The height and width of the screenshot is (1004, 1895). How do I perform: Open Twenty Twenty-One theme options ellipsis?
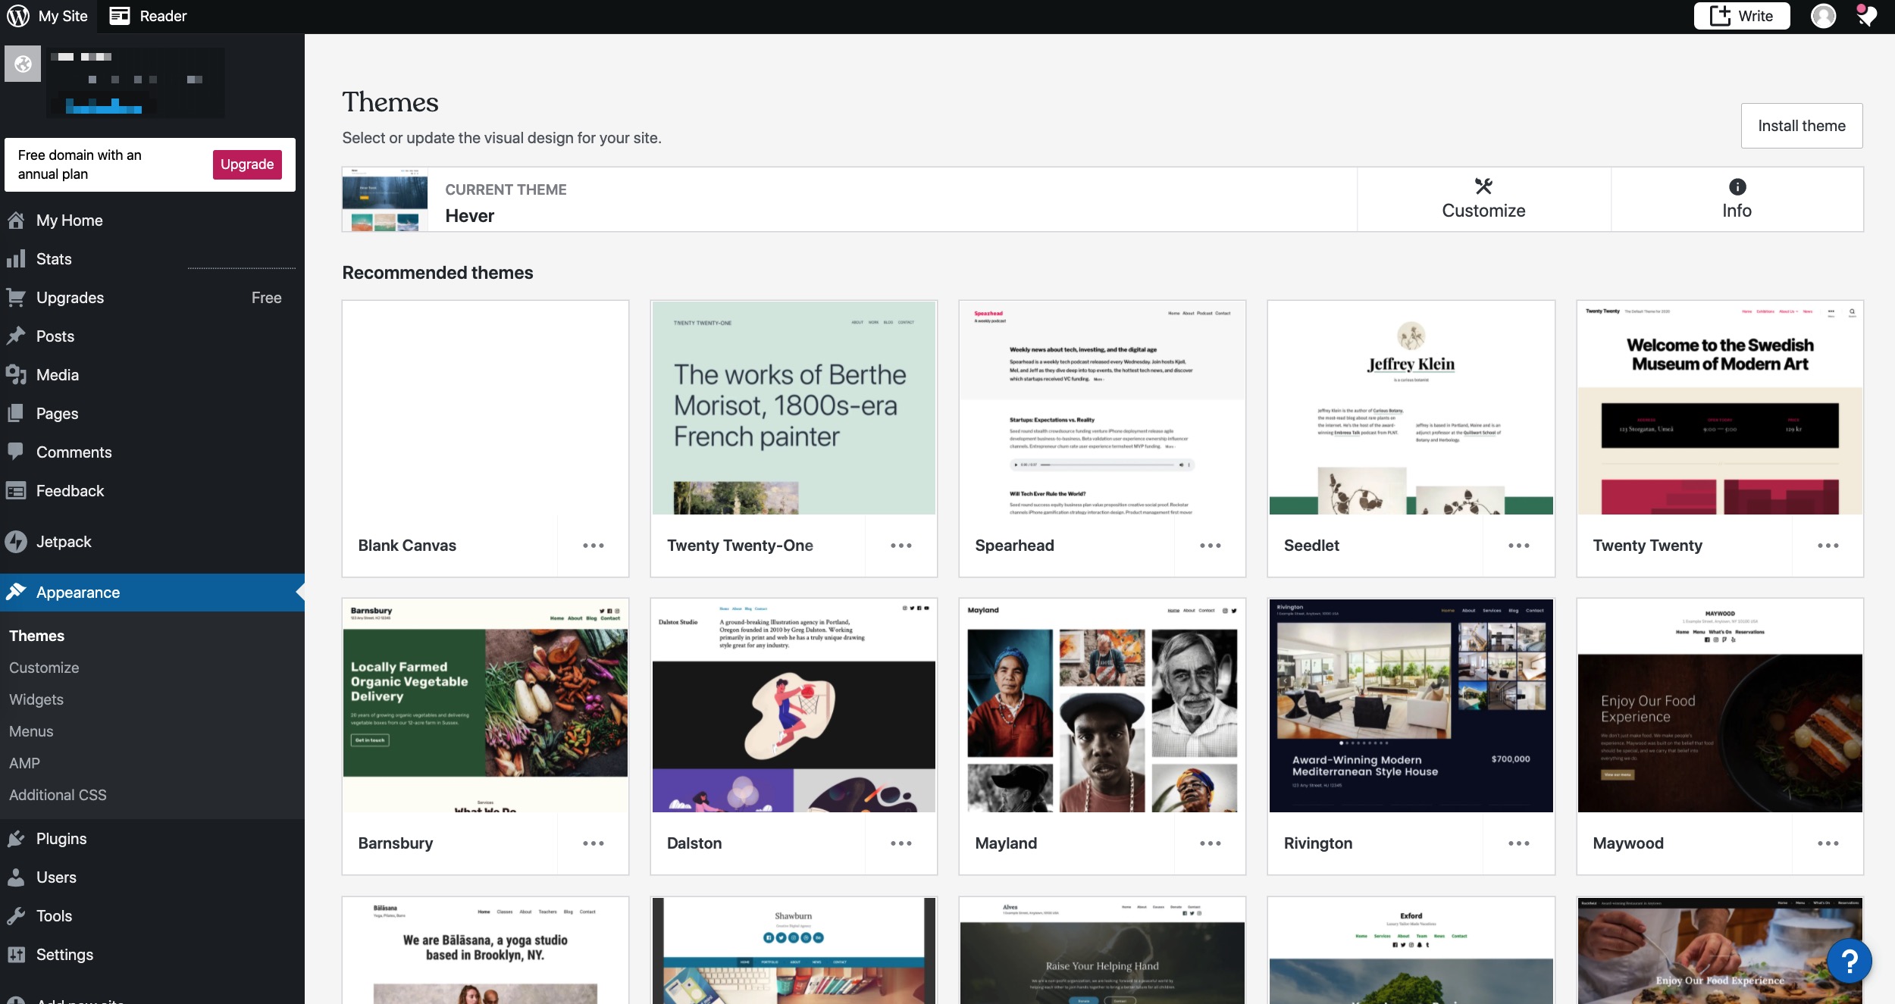901,546
